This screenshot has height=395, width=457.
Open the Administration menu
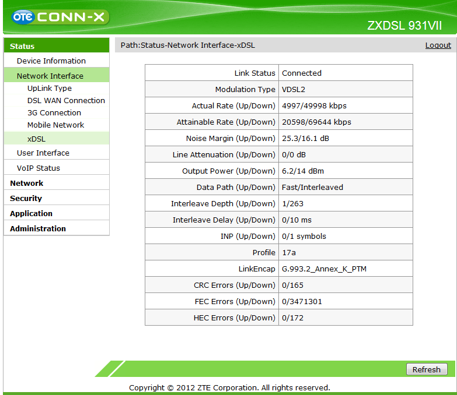tap(37, 228)
